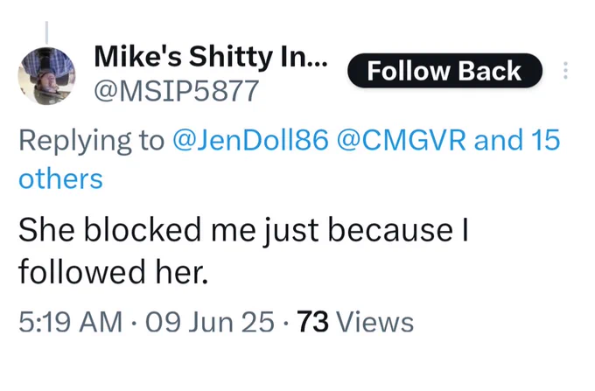The height and width of the screenshot is (391, 595).
Task: Expand the 'and 15' replied users list
Action: point(517,140)
